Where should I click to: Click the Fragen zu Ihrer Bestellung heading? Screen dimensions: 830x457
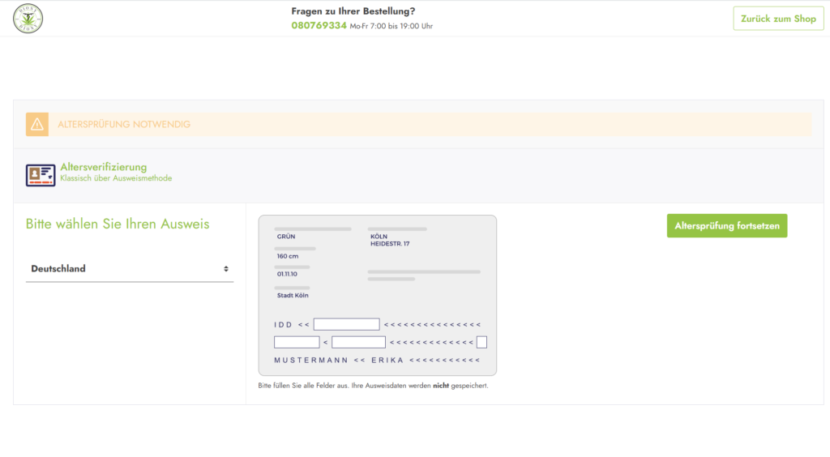click(x=353, y=11)
